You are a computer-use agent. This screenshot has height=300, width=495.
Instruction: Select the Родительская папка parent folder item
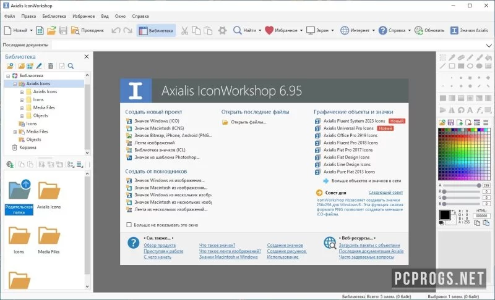(x=19, y=197)
